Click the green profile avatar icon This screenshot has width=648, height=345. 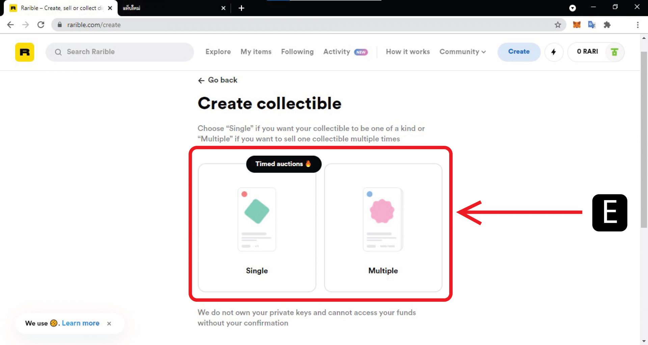[614, 52]
